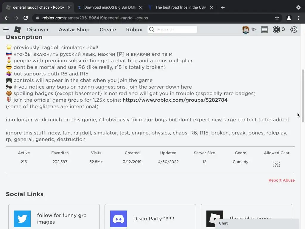
Task: Click the Discord logo social icon
Action: [x=119, y=219]
